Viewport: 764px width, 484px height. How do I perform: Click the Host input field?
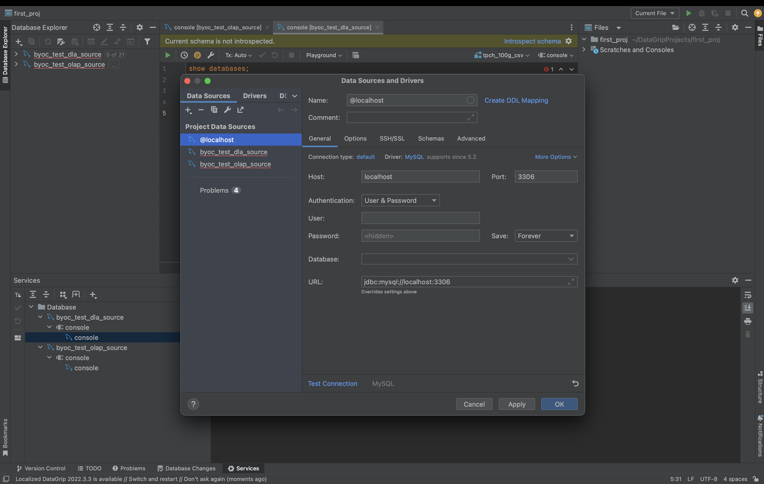(x=420, y=177)
